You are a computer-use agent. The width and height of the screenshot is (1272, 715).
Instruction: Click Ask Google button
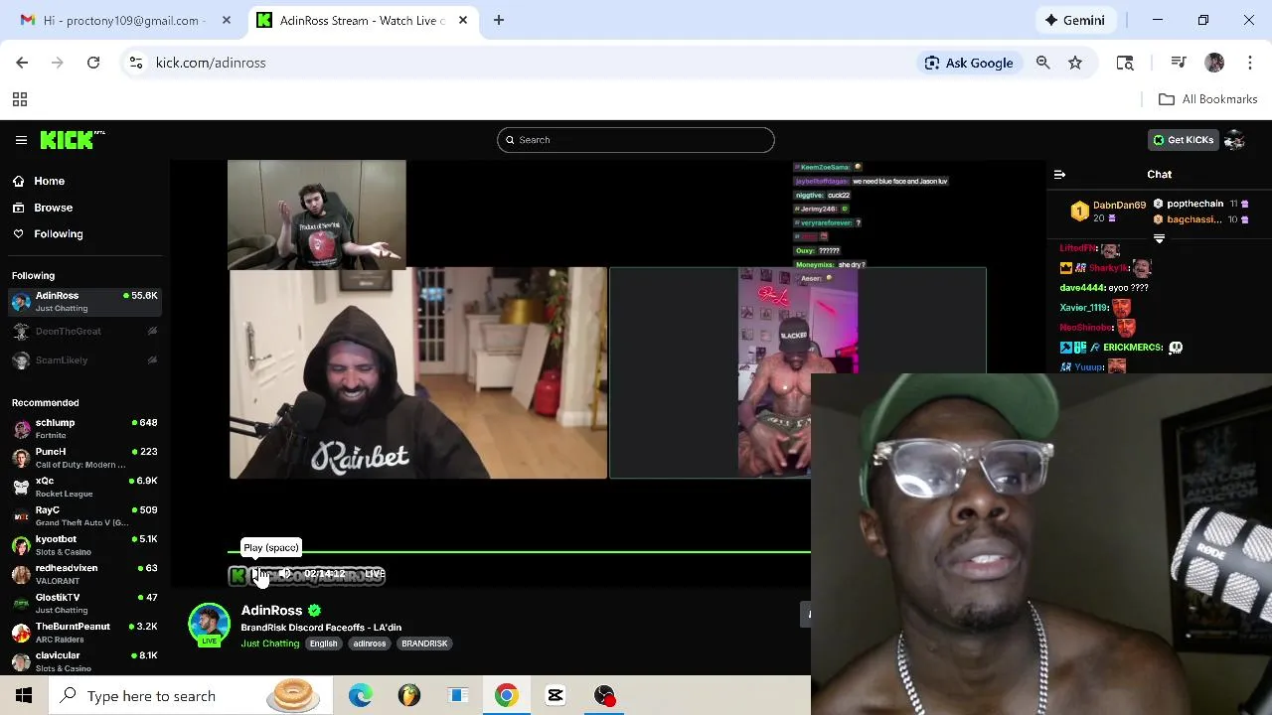[969, 63]
